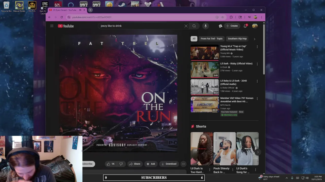The height and width of the screenshot is (182, 325).
Task: Close the Eyes Closed YouTube tab
Action: (x=84, y=10)
